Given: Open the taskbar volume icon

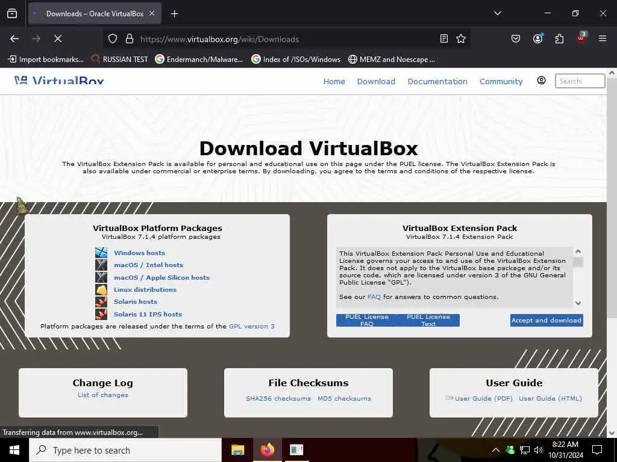Looking at the screenshot, I should [538, 450].
